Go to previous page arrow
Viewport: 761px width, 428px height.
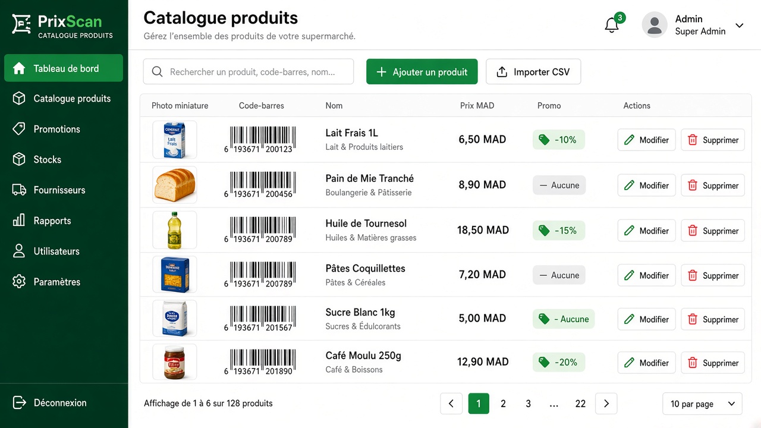(x=451, y=404)
